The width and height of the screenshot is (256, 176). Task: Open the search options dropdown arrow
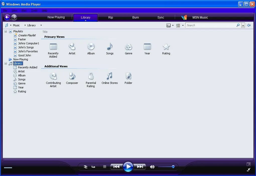click(x=243, y=26)
